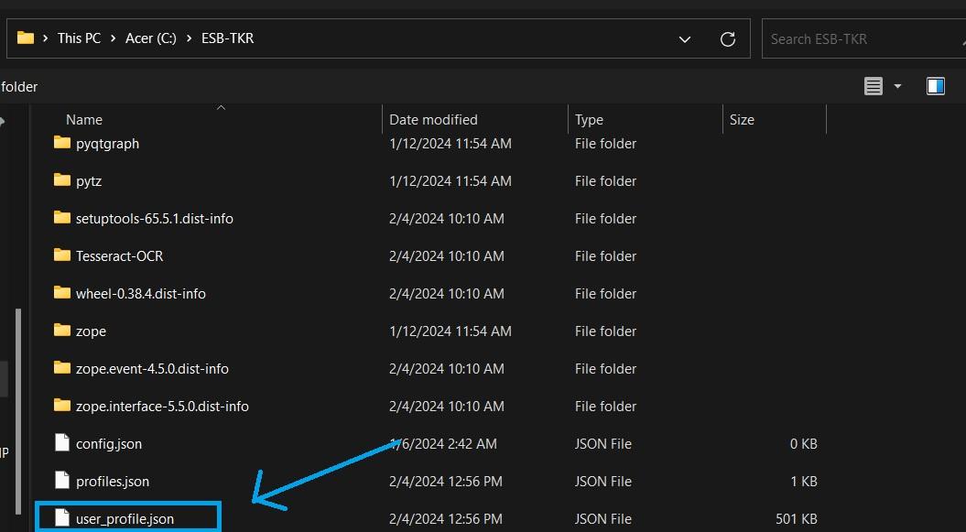Select the config.json file icon

[62, 442]
